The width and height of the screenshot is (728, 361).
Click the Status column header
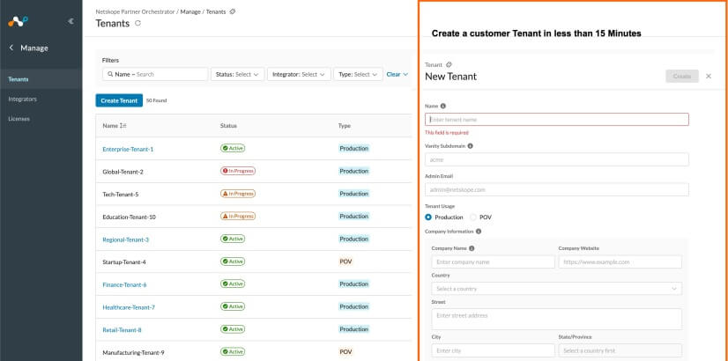(x=228, y=126)
